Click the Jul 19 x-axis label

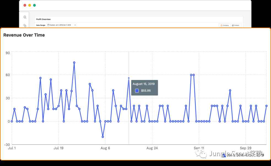[58, 148]
